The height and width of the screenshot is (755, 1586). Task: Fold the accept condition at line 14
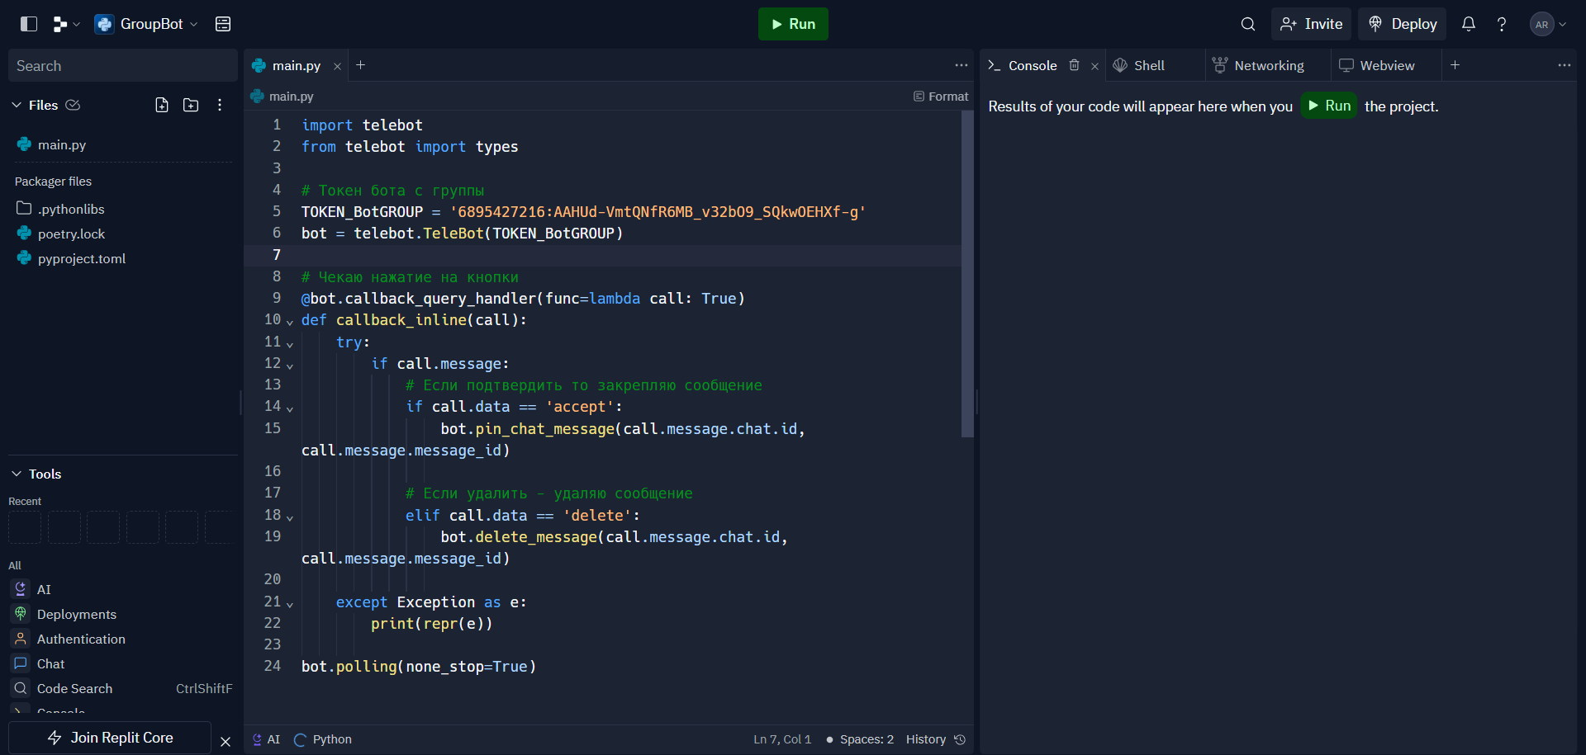(x=290, y=408)
